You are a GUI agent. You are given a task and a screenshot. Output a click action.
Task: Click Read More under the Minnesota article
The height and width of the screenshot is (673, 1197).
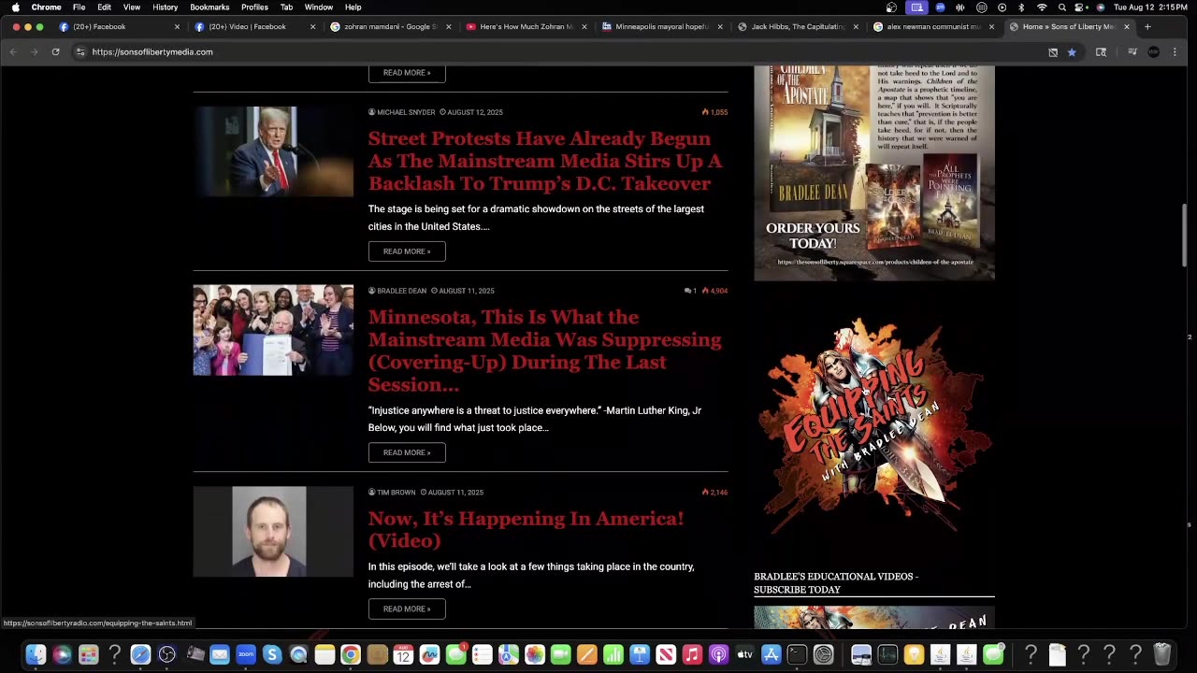click(x=407, y=452)
